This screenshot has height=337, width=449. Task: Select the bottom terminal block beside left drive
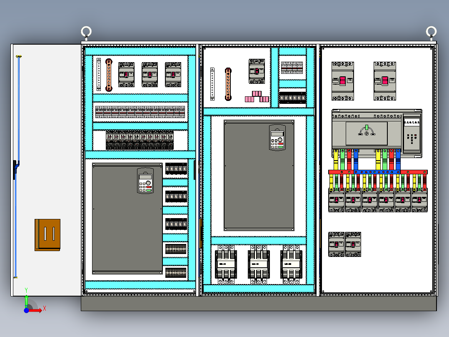click(x=176, y=272)
